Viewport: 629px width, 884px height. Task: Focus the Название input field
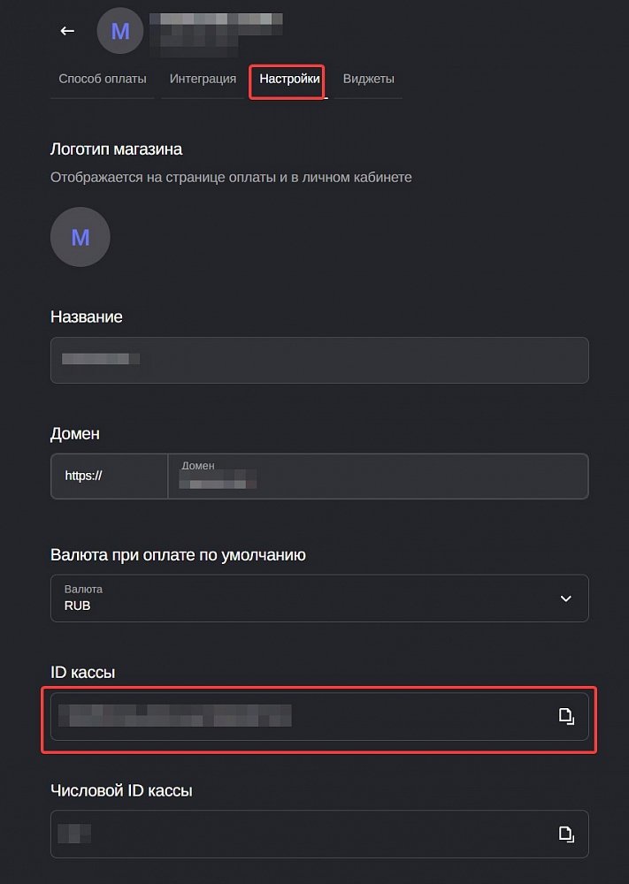pyautogui.click(x=318, y=360)
